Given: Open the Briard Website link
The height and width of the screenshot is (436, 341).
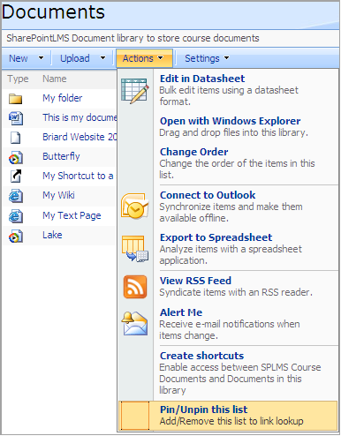Looking at the screenshot, I should pos(80,137).
